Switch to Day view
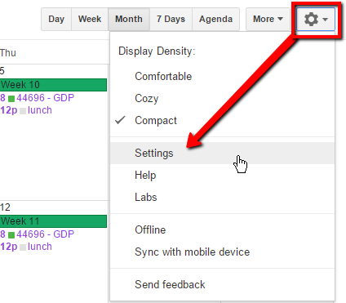Image resolution: width=346 pixels, height=303 pixels. (x=56, y=19)
